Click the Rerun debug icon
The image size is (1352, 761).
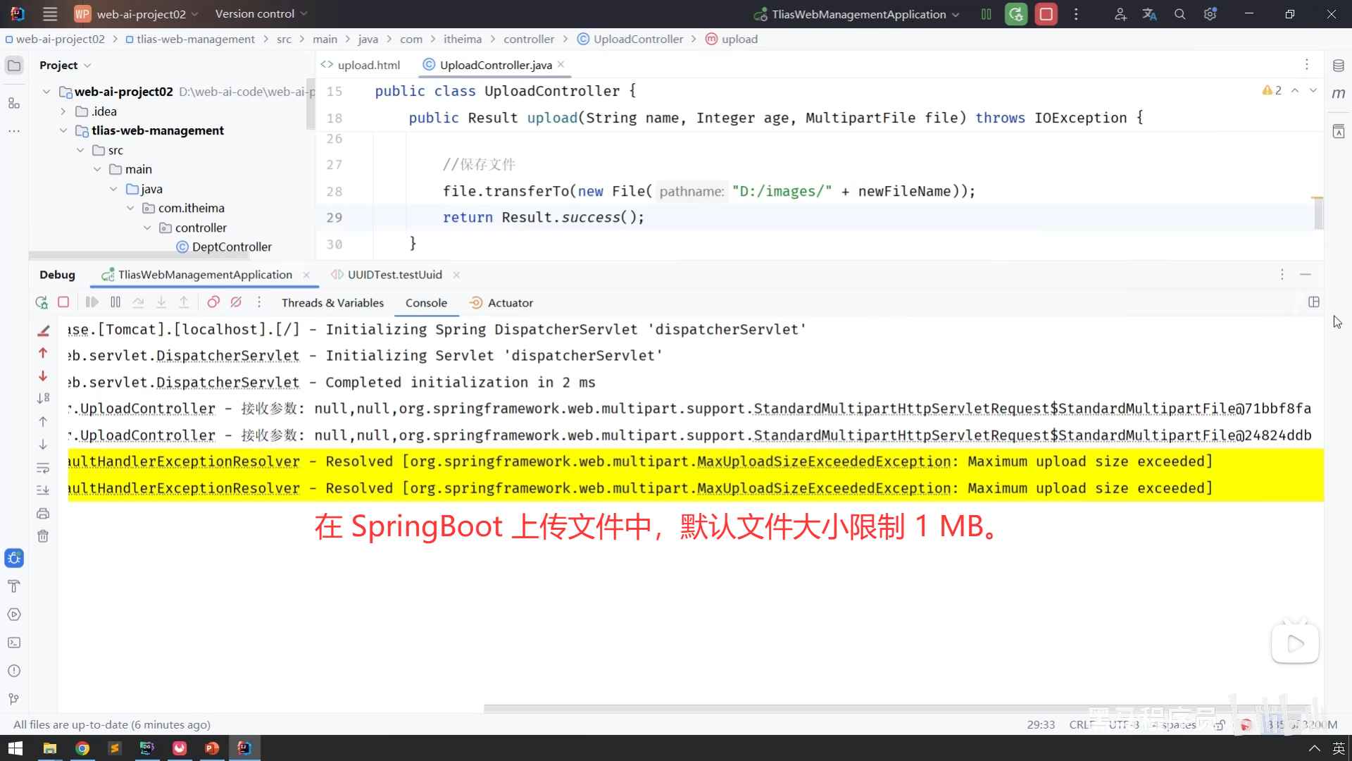[42, 302]
